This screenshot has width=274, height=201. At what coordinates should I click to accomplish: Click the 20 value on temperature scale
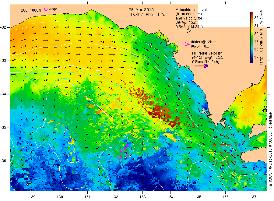256,34
